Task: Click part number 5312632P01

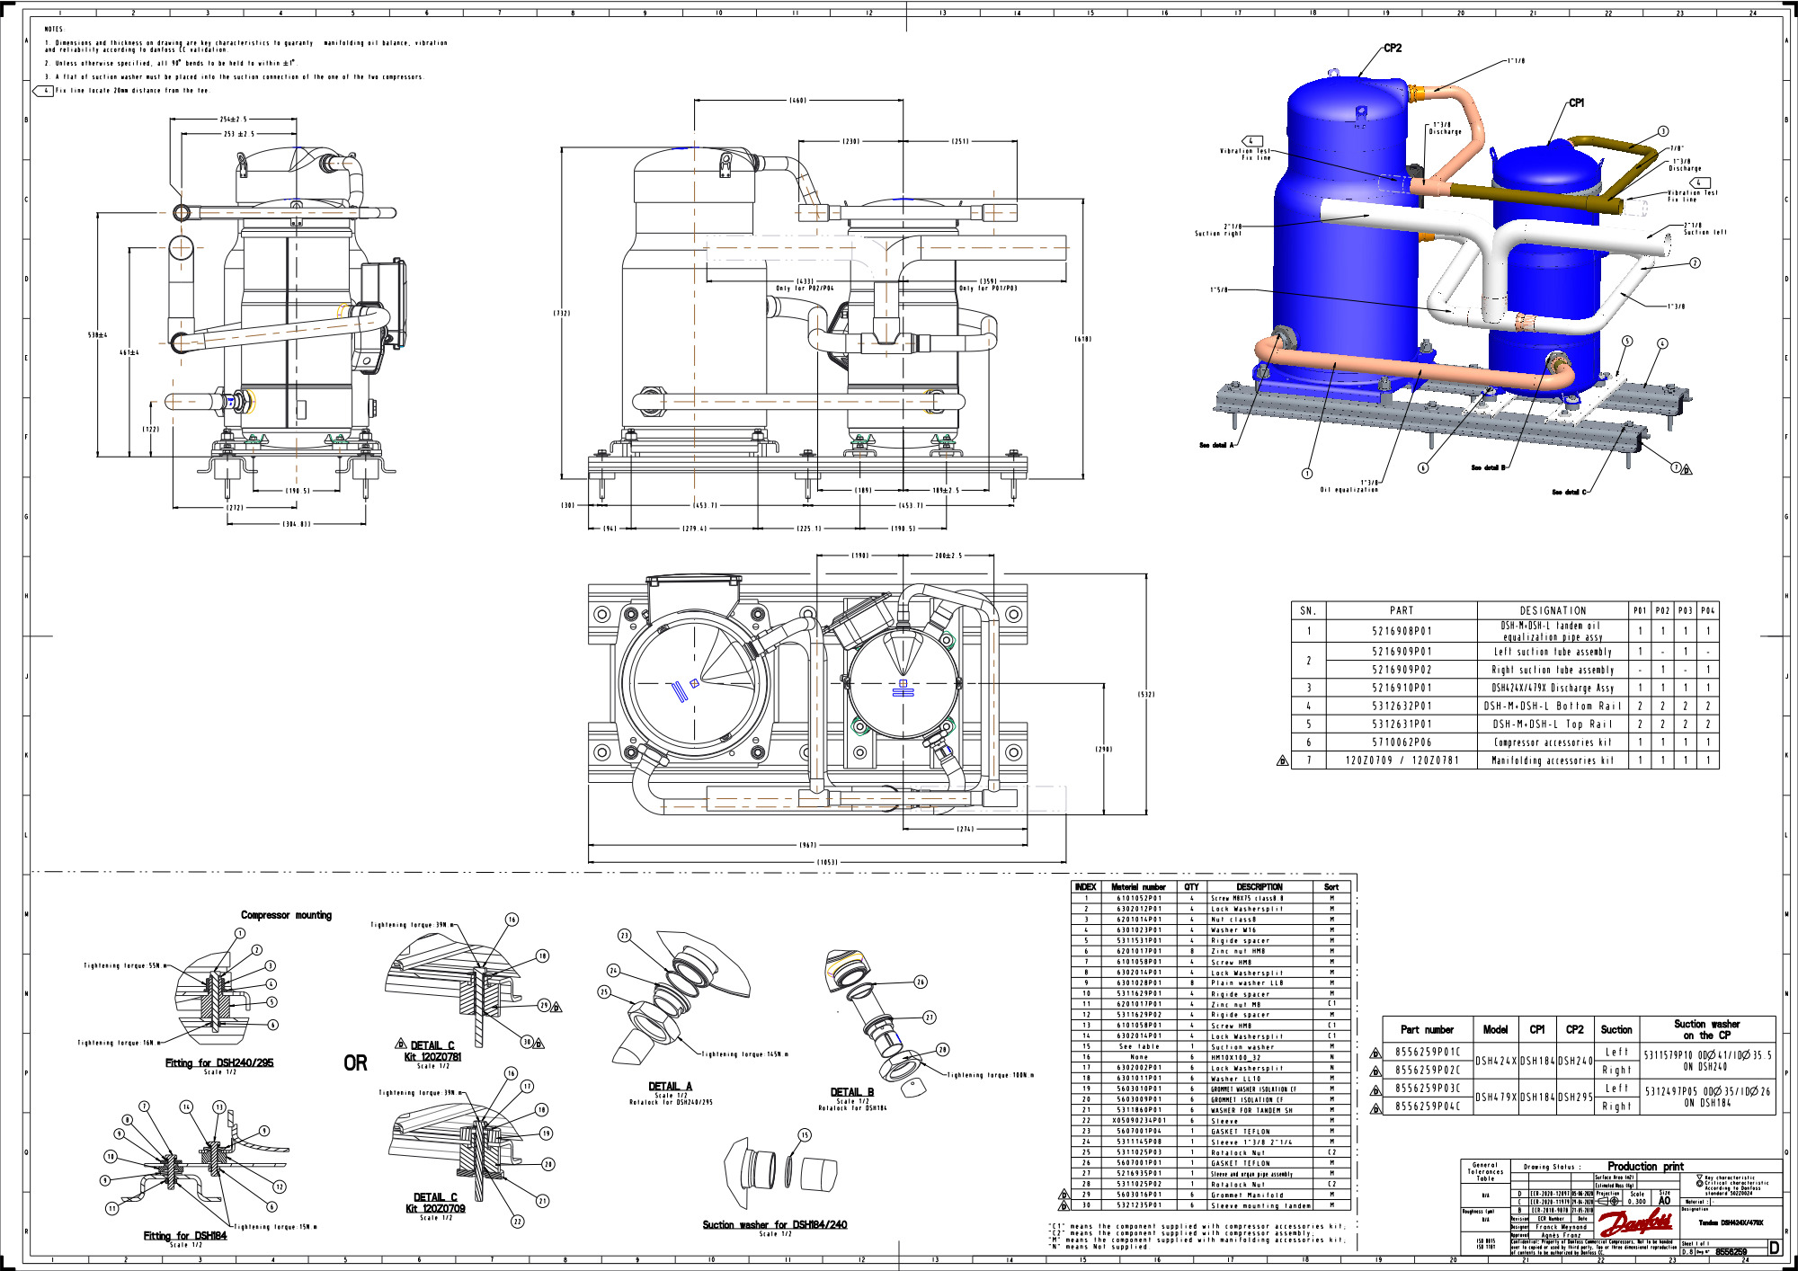Action: (x=1402, y=706)
